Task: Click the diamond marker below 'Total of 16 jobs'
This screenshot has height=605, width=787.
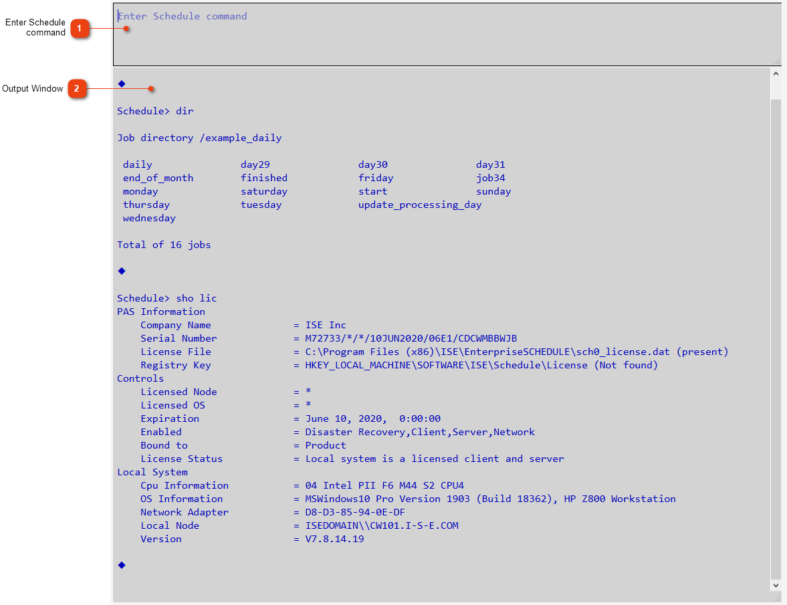Action: coord(122,271)
